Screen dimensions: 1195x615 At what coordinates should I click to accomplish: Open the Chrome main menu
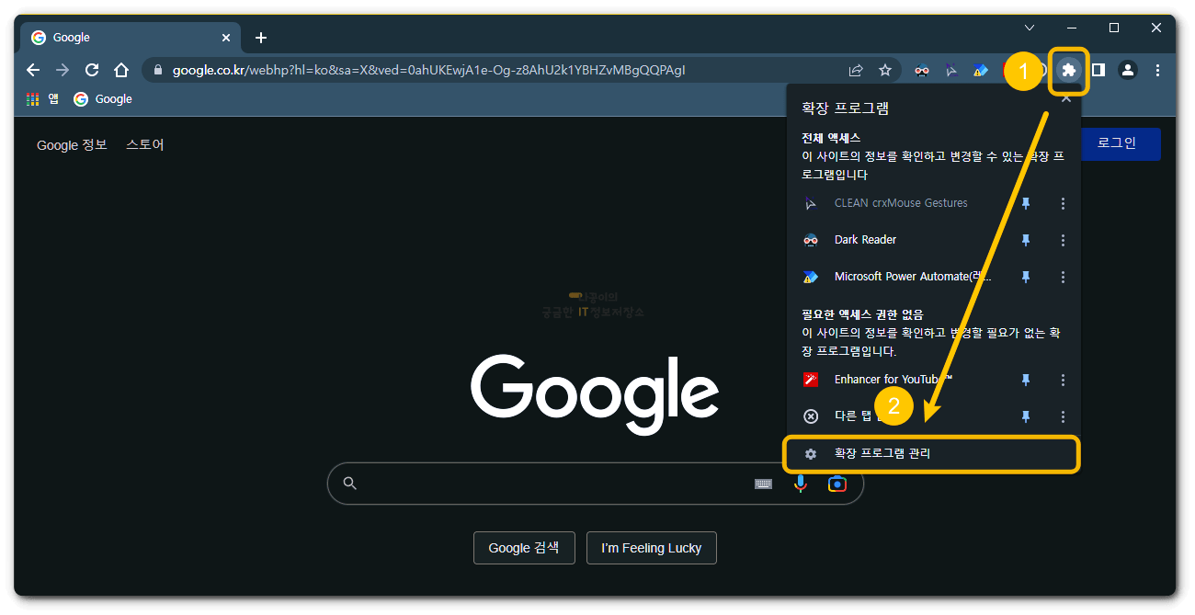[1157, 70]
